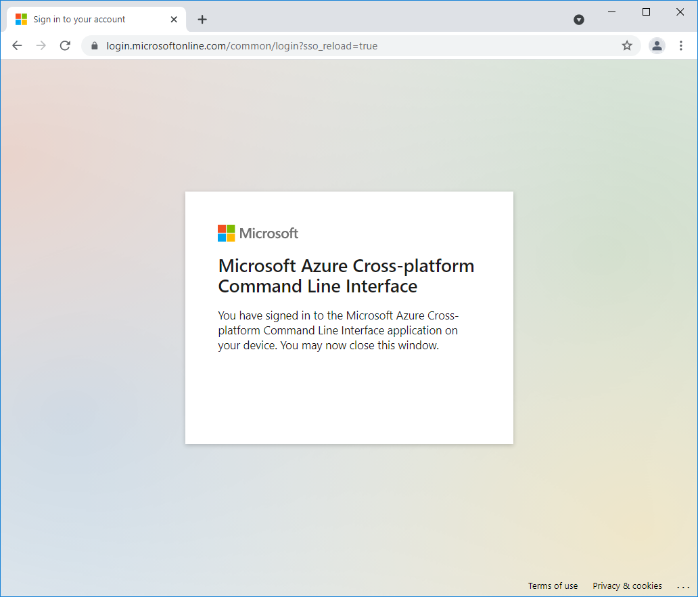The image size is (698, 597).
Task: Open a new tab with the plus button
Action: tap(202, 19)
